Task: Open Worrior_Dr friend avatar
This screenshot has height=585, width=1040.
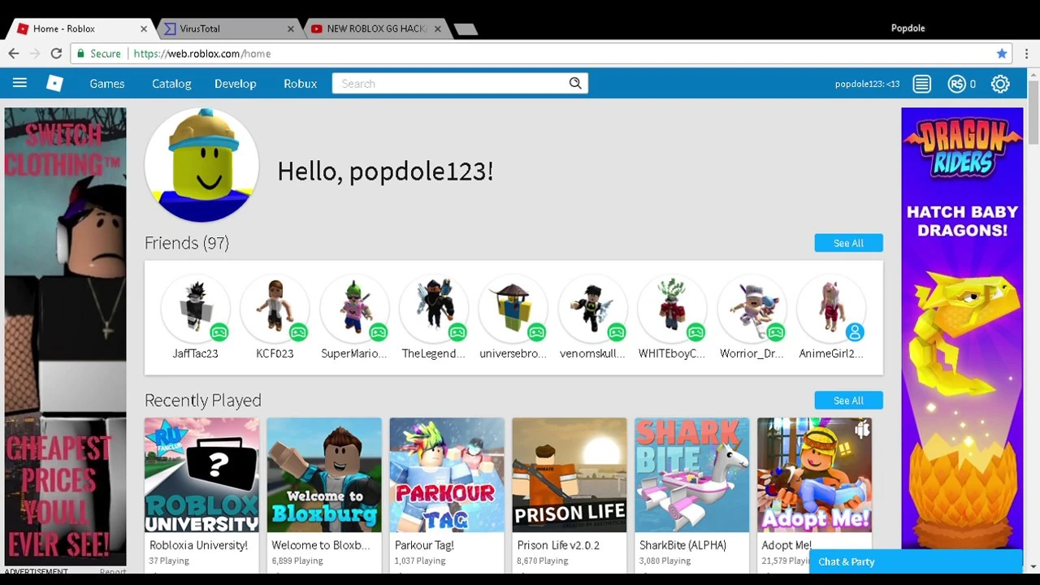Action: 752,310
